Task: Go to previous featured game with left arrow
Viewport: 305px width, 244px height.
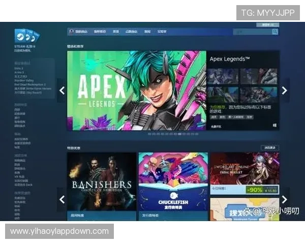Action: pos(62,90)
